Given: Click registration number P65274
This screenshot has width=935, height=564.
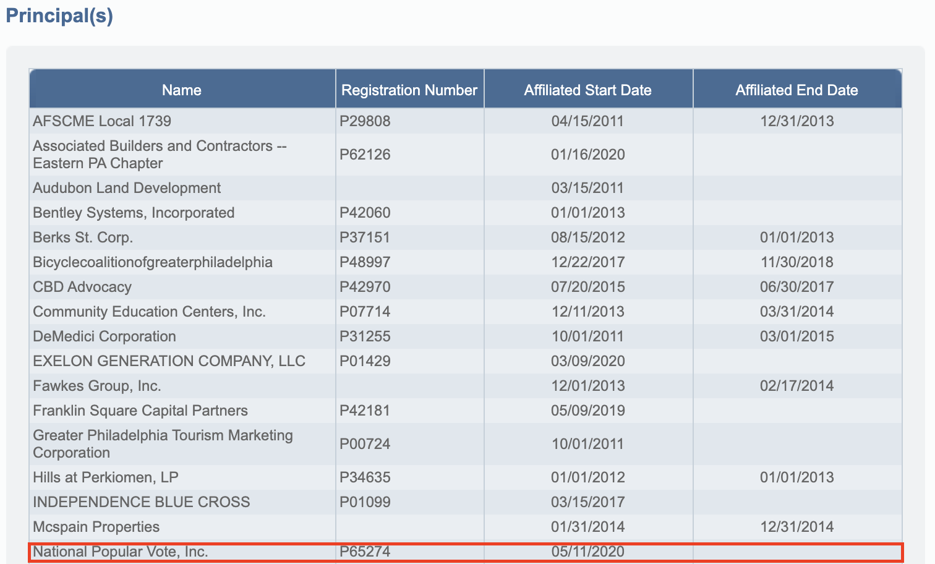Looking at the screenshot, I should tap(365, 552).
